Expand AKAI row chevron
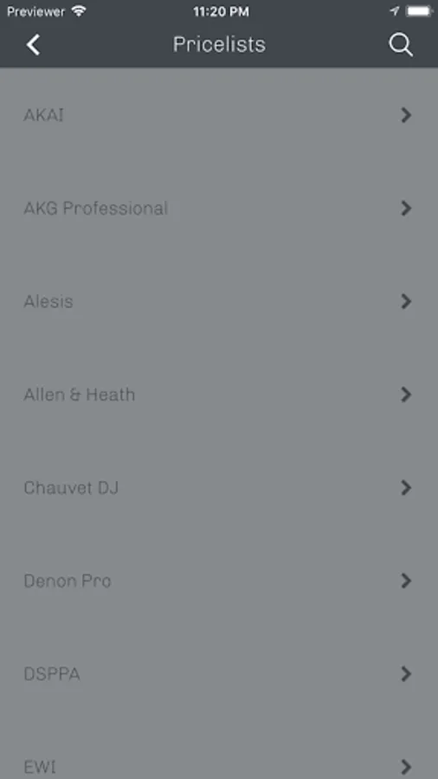Viewport: 438px width, 779px height. [x=406, y=115]
